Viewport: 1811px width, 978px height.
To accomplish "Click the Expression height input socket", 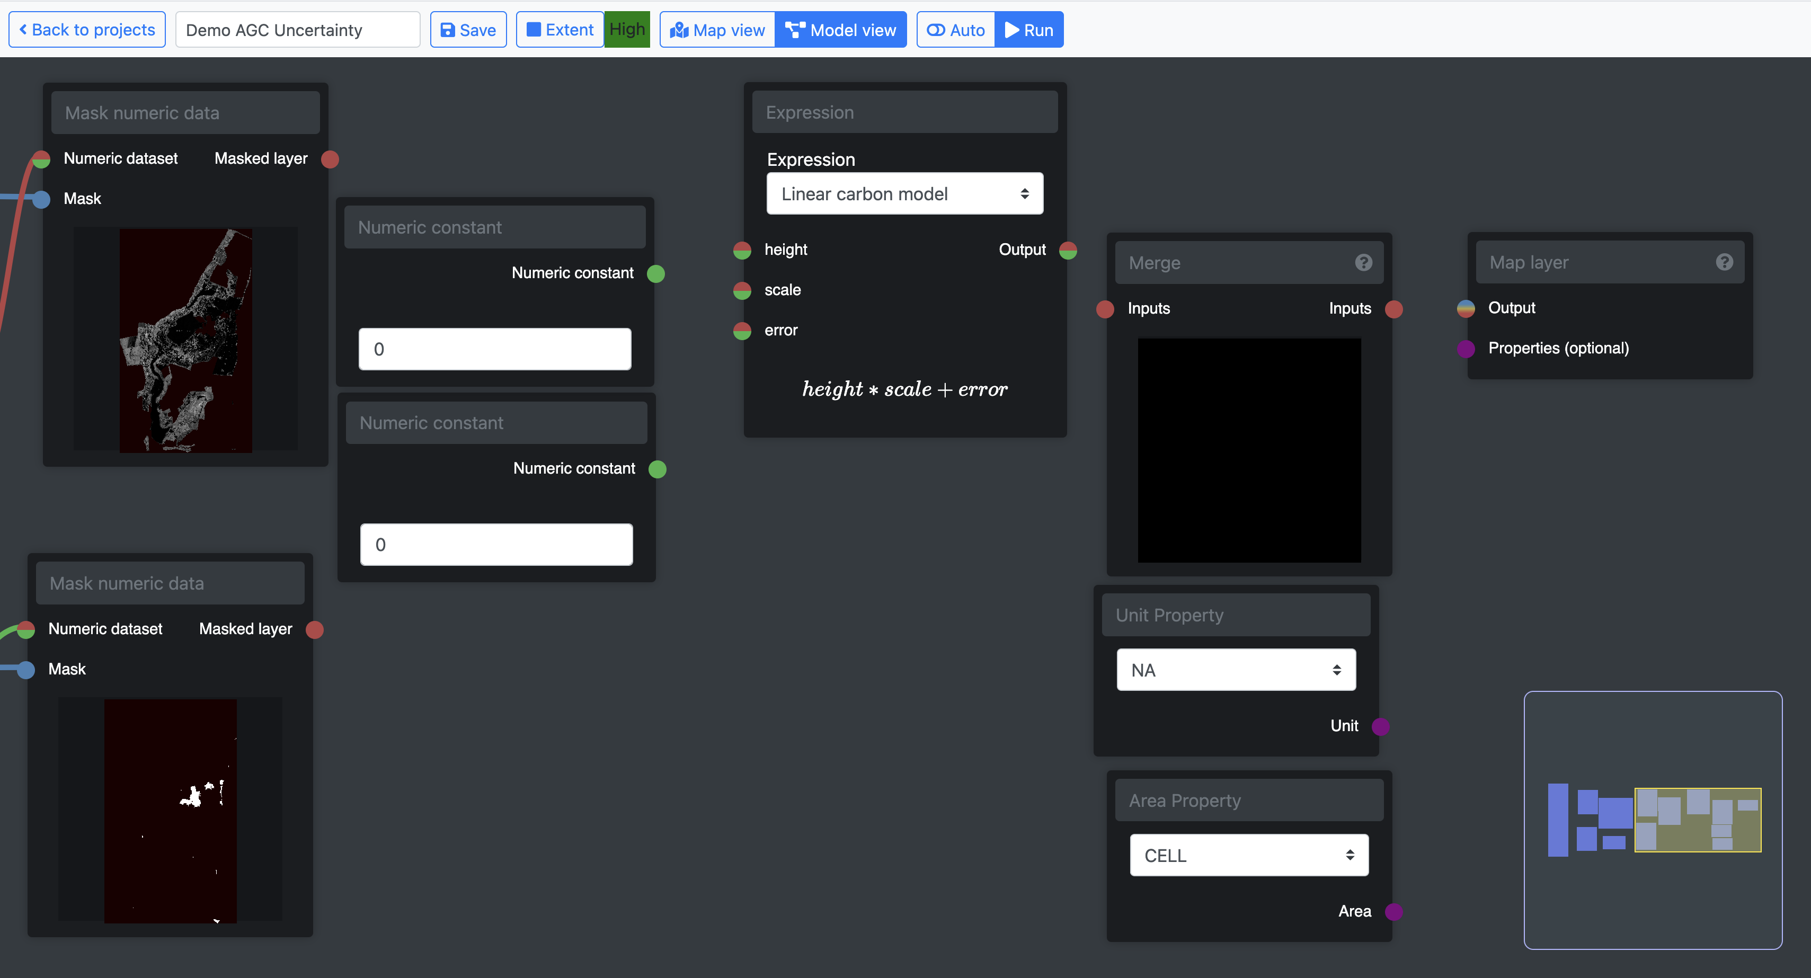I will tap(742, 250).
